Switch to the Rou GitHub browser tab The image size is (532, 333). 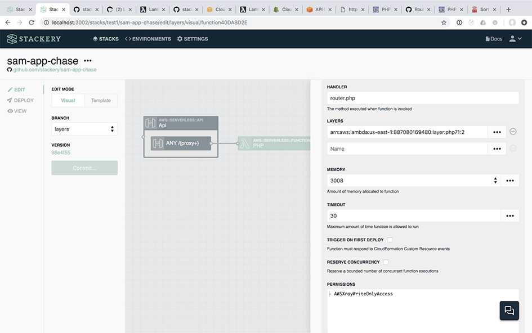[419, 10]
